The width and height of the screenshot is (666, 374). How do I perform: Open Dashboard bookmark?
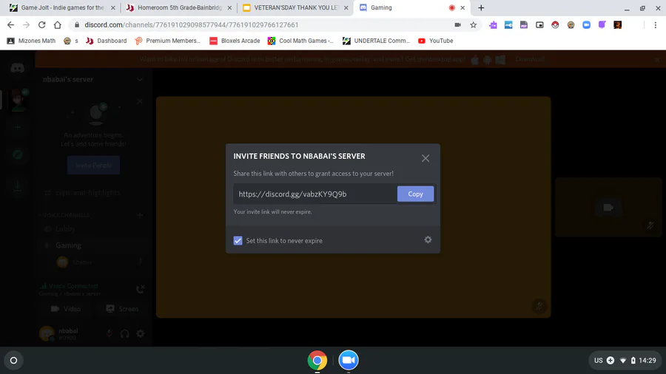(106, 41)
